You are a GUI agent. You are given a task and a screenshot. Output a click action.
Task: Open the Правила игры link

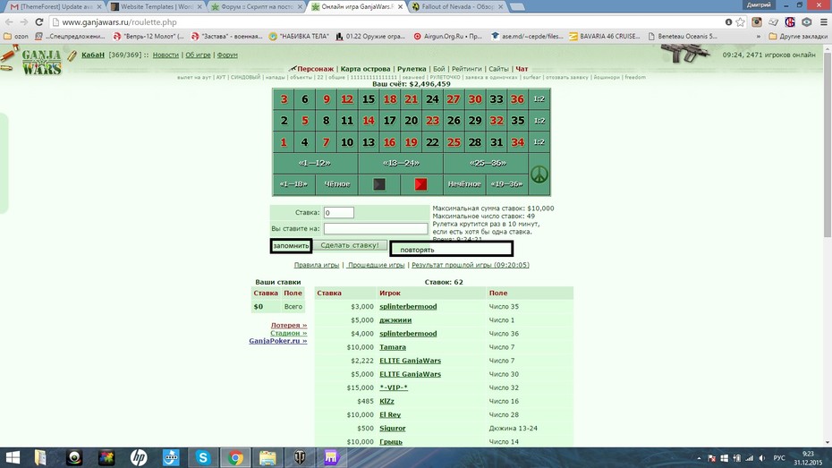[316, 265]
